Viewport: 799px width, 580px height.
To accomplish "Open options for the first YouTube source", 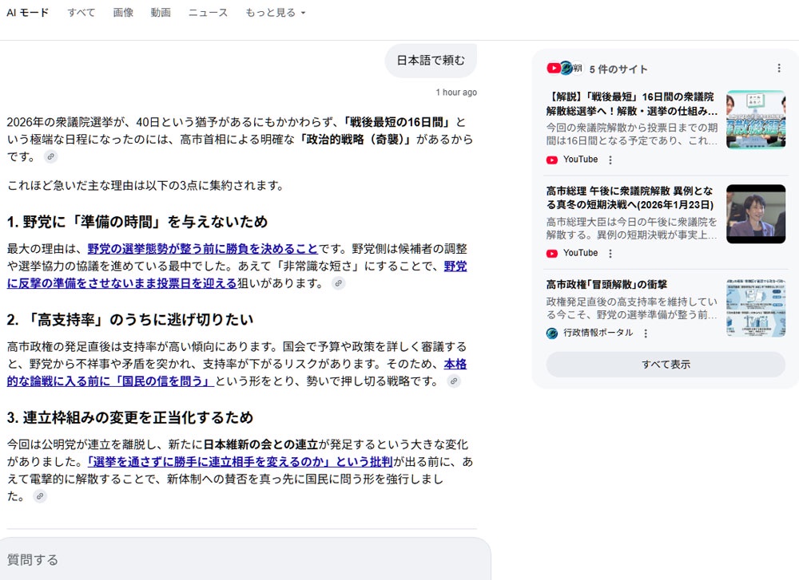I will (x=610, y=160).
